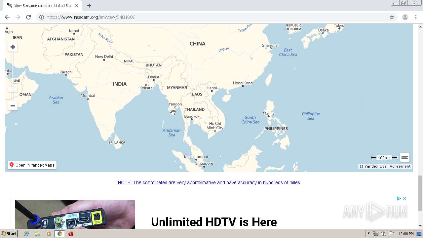Select the View Streamer camera tab
This screenshot has width=423, height=238.
tap(43, 6)
